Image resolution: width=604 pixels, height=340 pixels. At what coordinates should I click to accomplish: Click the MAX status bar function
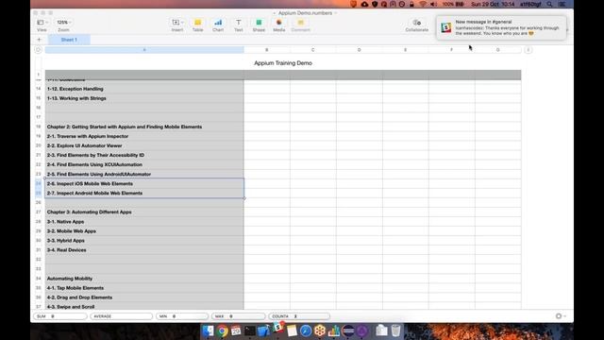(x=238, y=316)
